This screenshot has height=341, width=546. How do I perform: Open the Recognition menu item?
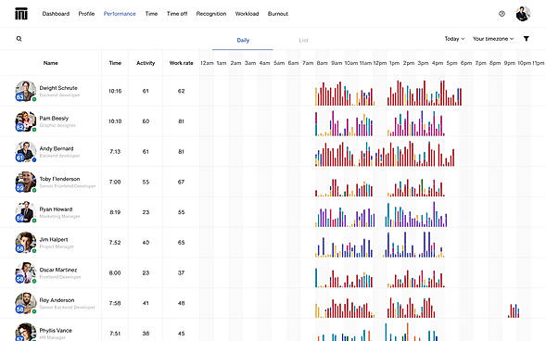pos(211,14)
